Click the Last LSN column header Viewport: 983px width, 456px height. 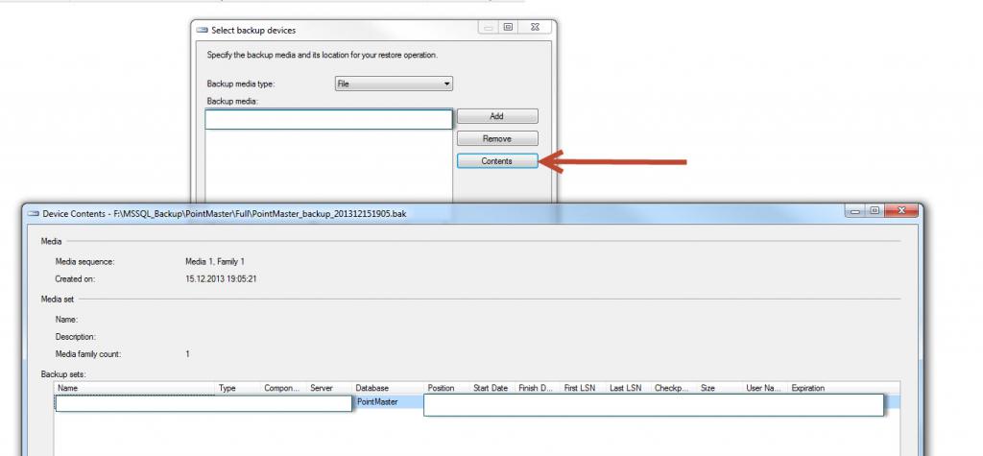pyautogui.click(x=630, y=388)
